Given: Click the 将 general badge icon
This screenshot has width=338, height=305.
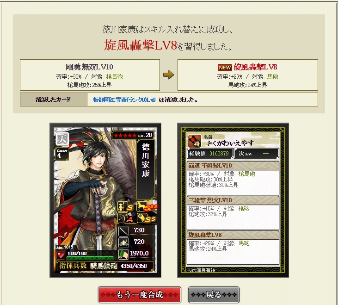Looking at the screenshot, I should 195,141.
